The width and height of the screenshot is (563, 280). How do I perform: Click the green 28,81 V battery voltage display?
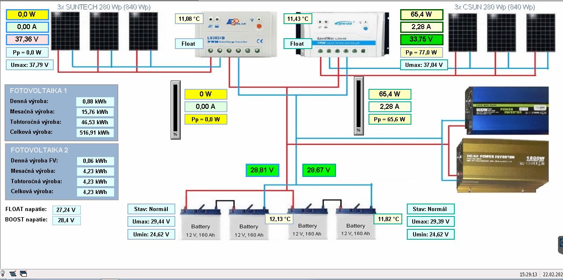(x=262, y=170)
